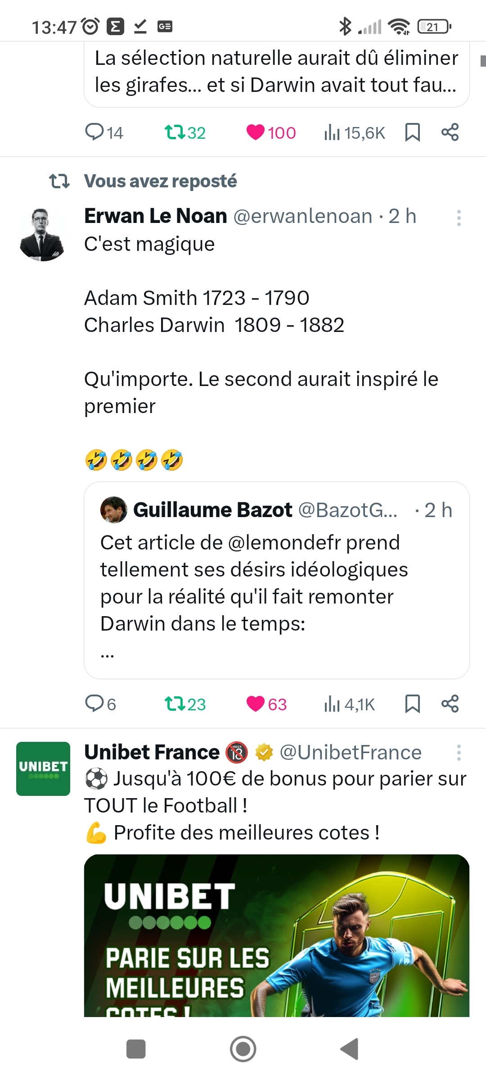Bookmark the giraffe Darwin post
The height and width of the screenshot is (1081, 486).
[412, 132]
